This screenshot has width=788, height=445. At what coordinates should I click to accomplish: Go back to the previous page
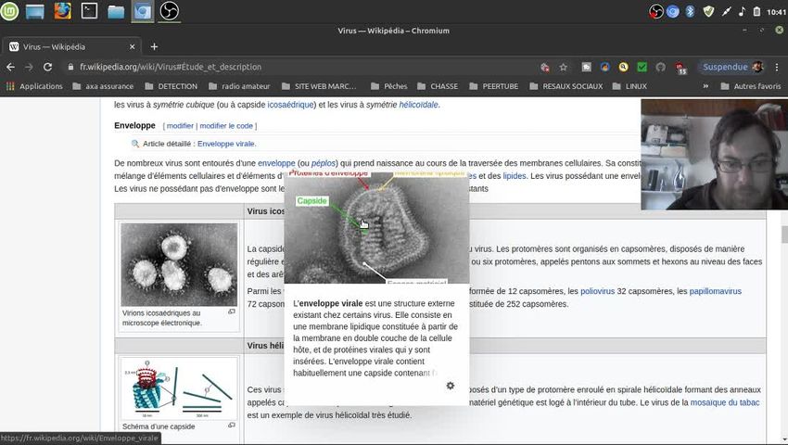point(11,67)
